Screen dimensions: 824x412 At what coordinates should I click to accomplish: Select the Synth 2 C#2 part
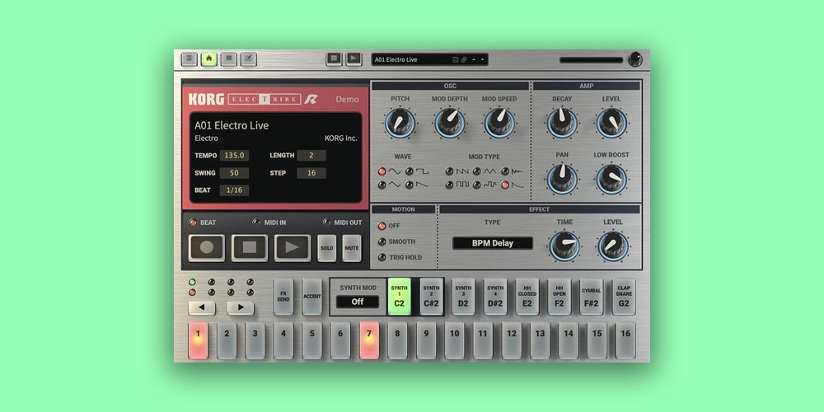[x=432, y=296]
